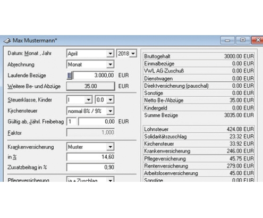This screenshot has width=263, height=218.
Task: Close the Max Mustermann window
Action: coord(257,40)
